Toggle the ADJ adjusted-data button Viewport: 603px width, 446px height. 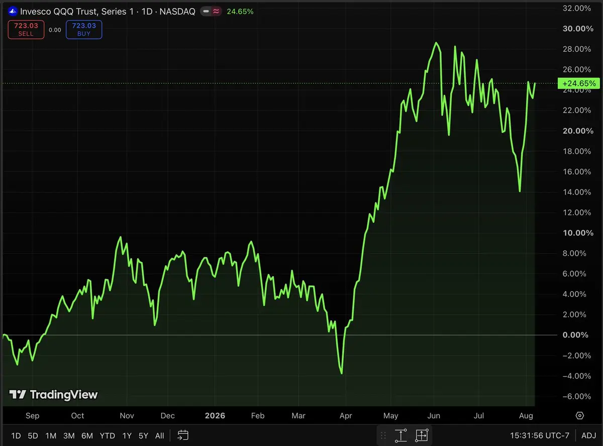click(x=588, y=435)
